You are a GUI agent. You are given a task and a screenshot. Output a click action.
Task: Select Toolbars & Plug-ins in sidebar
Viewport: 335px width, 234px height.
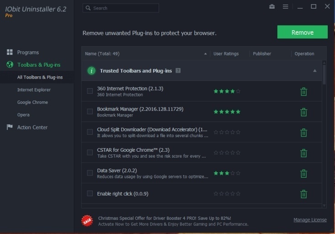(x=39, y=65)
